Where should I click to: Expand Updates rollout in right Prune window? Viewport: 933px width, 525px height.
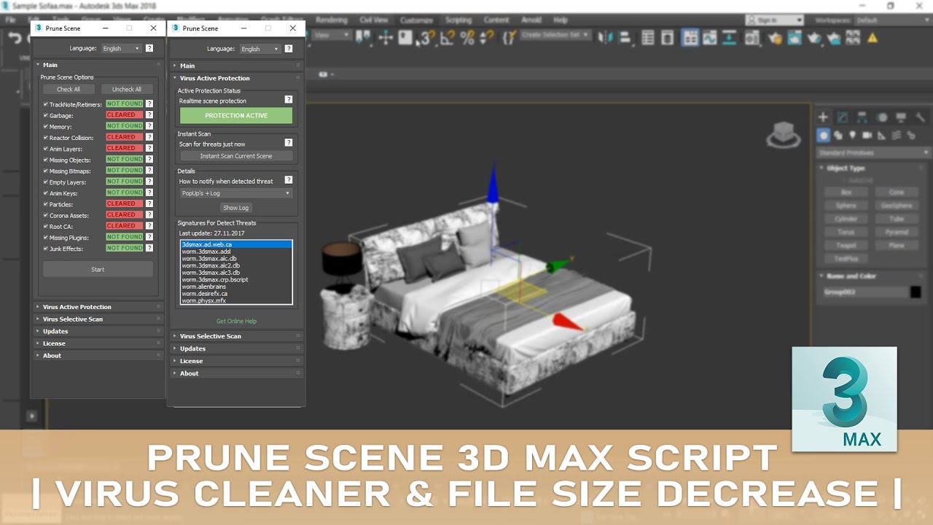coord(236,349)
